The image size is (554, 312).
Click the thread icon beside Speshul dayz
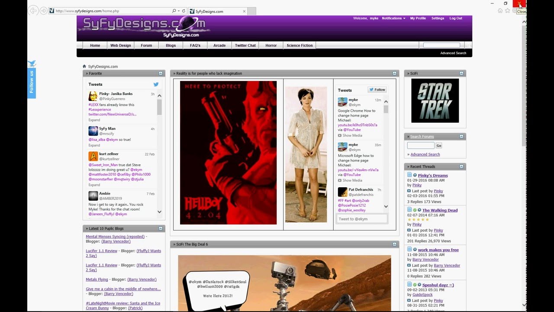(x=409, y=285)
